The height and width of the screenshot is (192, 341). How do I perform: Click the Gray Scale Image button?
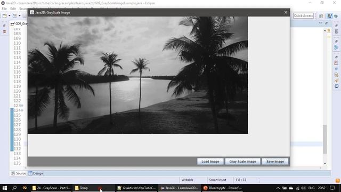click(x=242, y=162)
